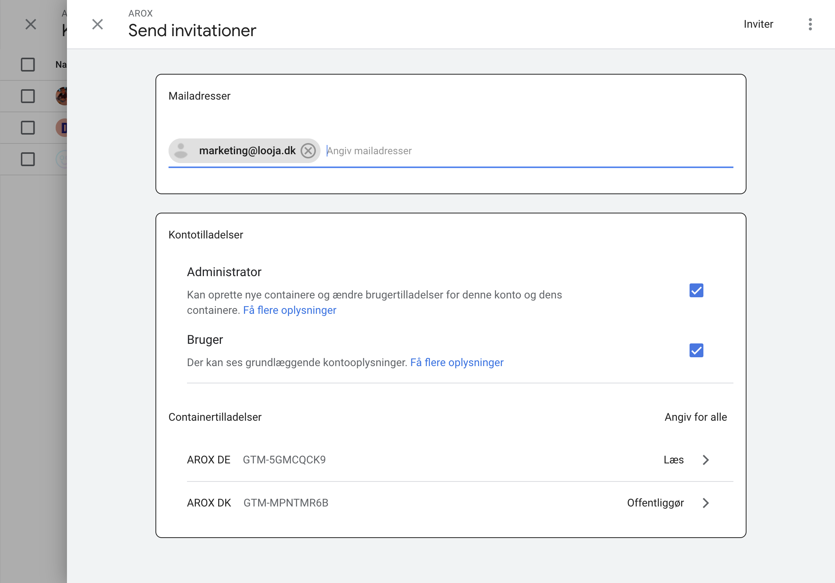Open the Offentliggør permission for AROX DK
This screenshot has height=583, width=835.
(x=655, y=503)
